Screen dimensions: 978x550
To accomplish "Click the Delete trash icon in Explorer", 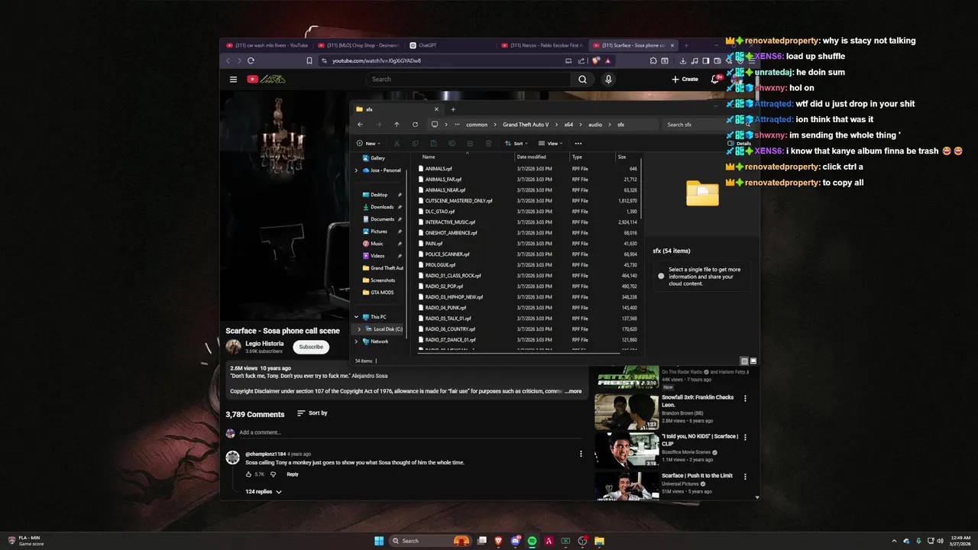I will pos(488,143).
